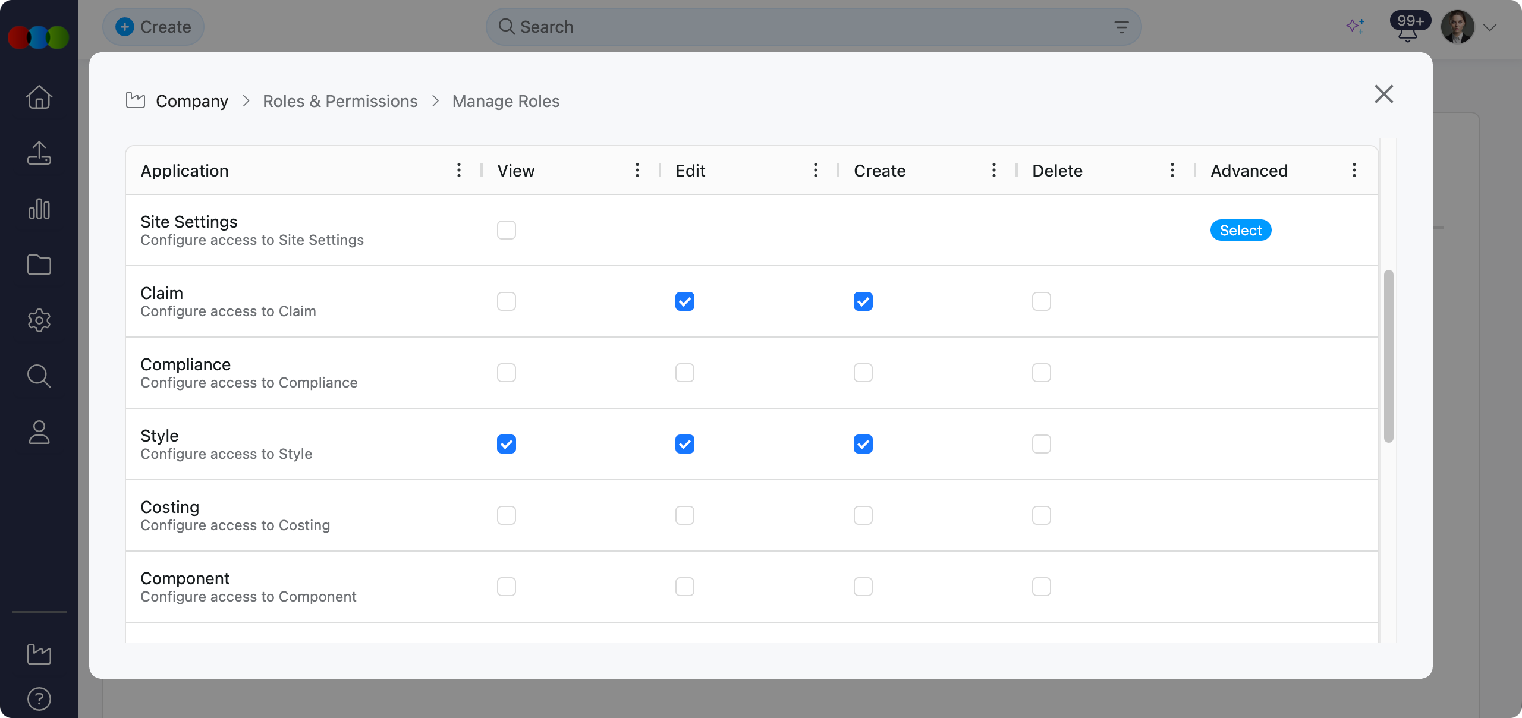Open the Settings gear icon
The height and width of the screenshot is (718, 1522).
(x=38, y=320)
